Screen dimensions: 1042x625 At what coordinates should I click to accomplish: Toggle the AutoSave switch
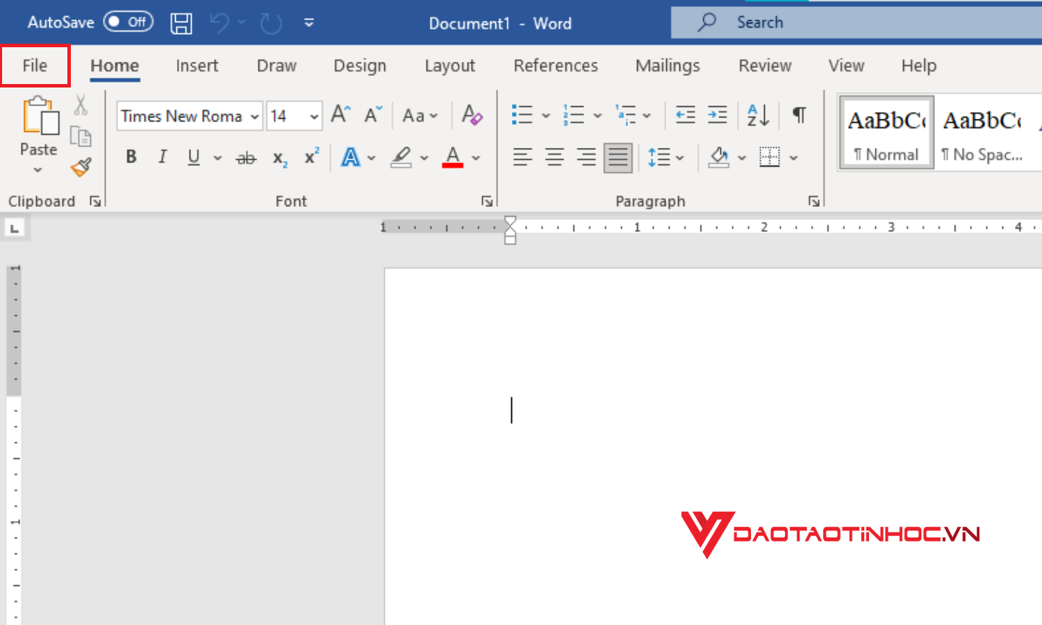coord(129,22)
